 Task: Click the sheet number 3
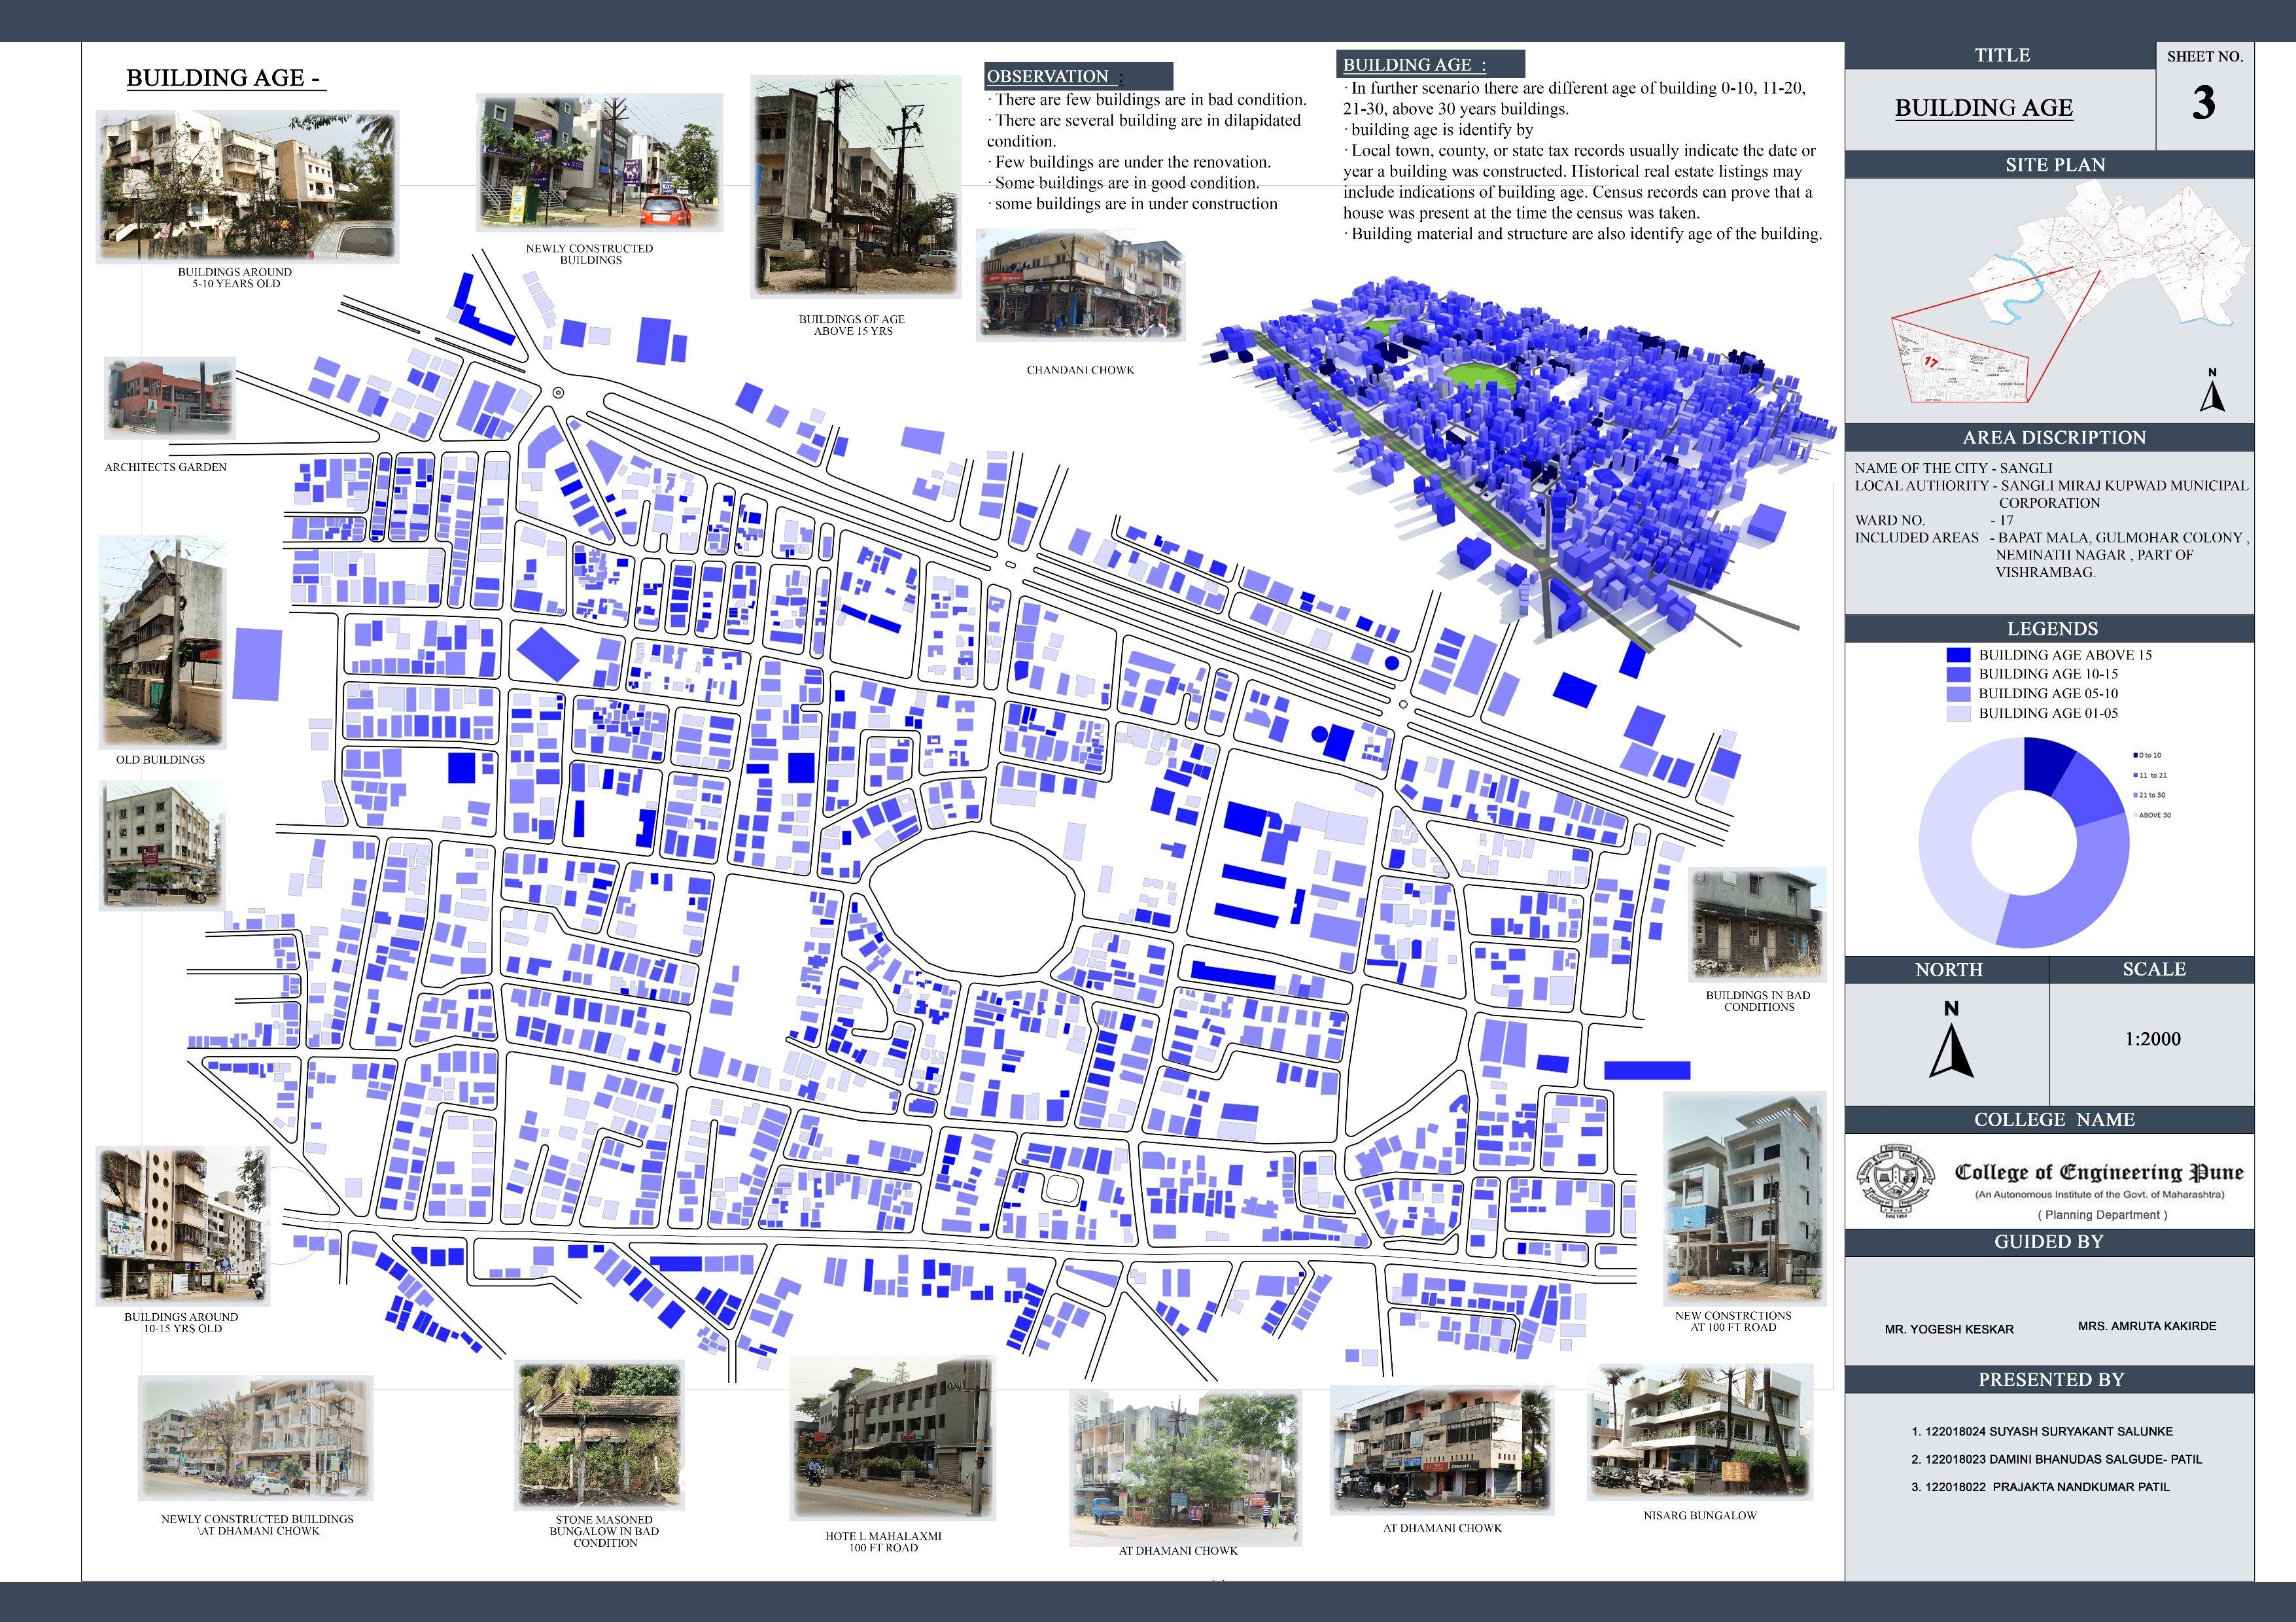coord(2204,103)
